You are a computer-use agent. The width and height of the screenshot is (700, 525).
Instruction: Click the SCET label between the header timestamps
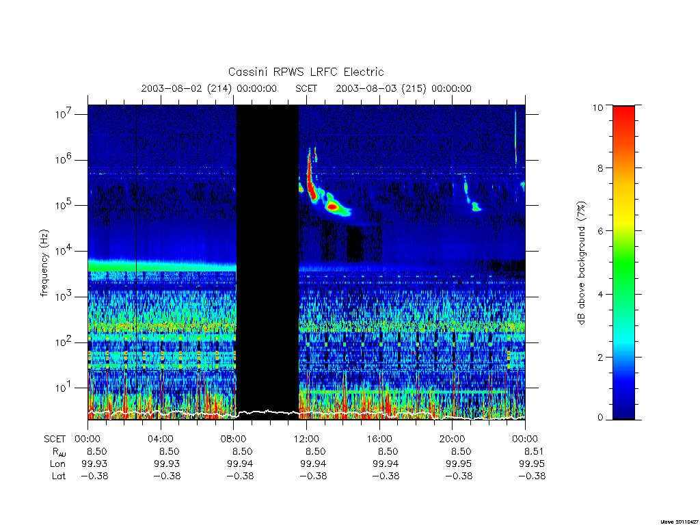(306, 88)
